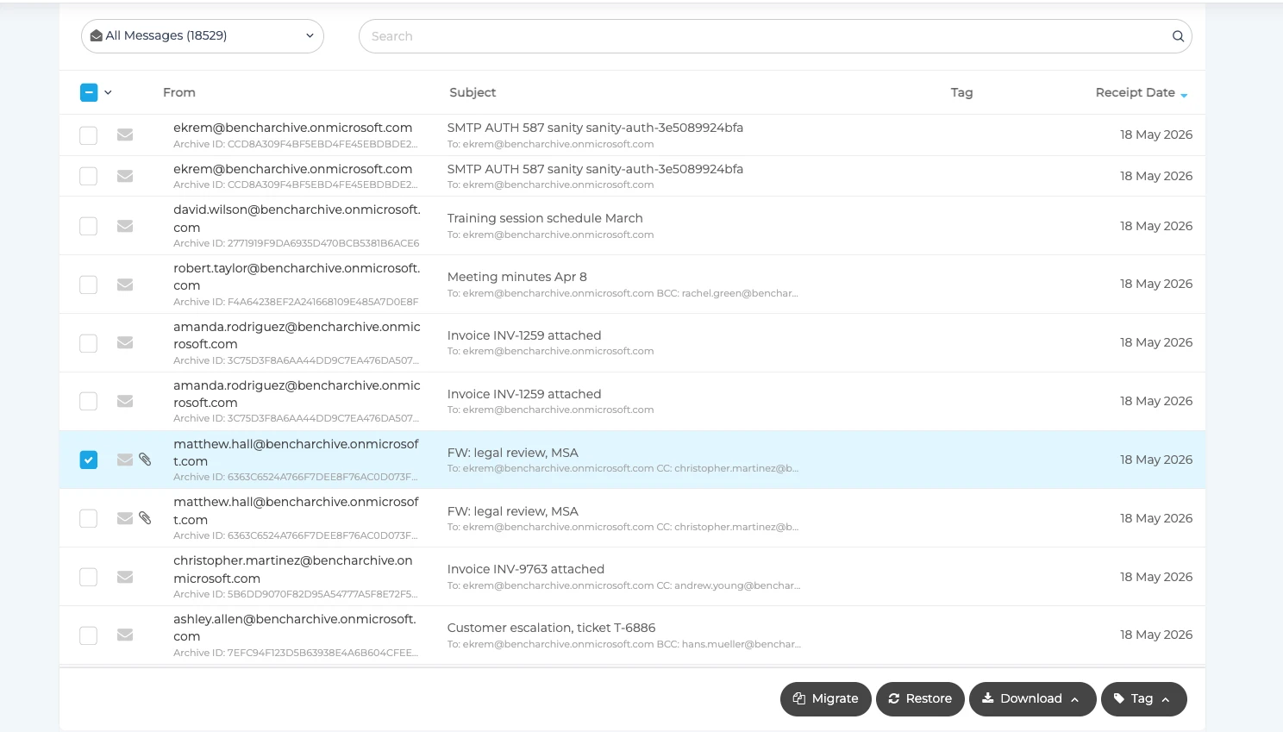The width and height of the screenshot is (1283, 732).
Task: Click the envelope icon in robert.taylor row
Action: pos(125,285)
